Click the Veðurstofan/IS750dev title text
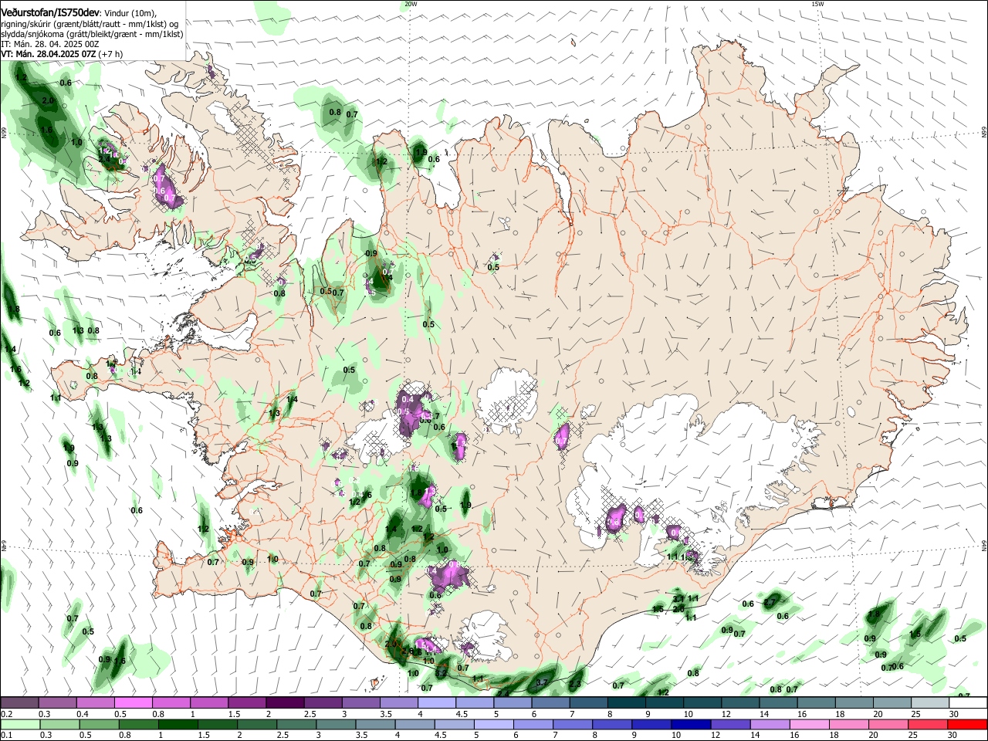 tap(51, 12)
